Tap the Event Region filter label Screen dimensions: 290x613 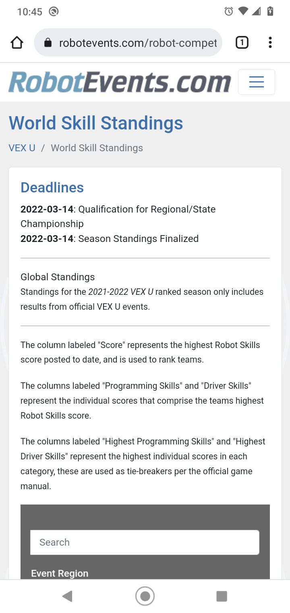(60, 573)
